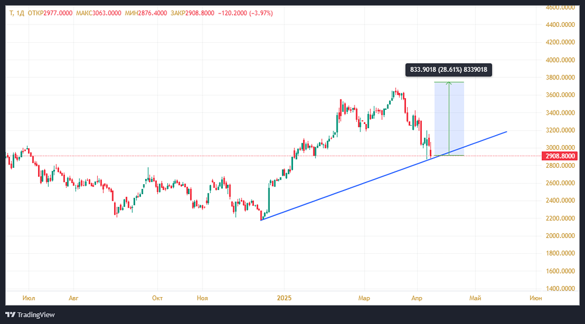This screenshot has height=324, width=585.
Task: Click the Окт label on time axis
Action: coord(157,298)
